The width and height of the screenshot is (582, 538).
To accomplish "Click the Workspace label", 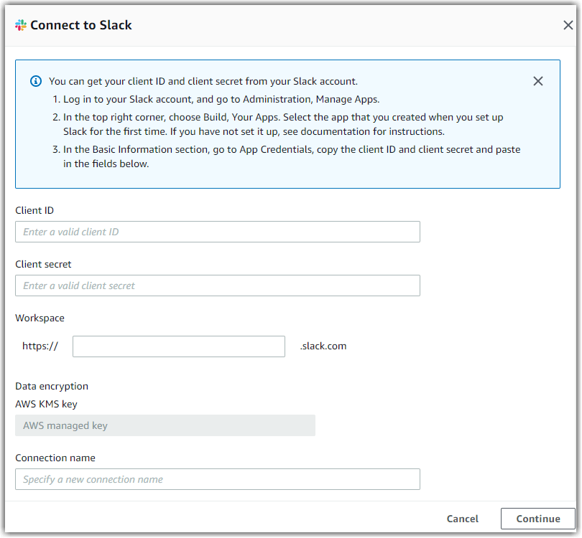I will click(x=40, y=318).
